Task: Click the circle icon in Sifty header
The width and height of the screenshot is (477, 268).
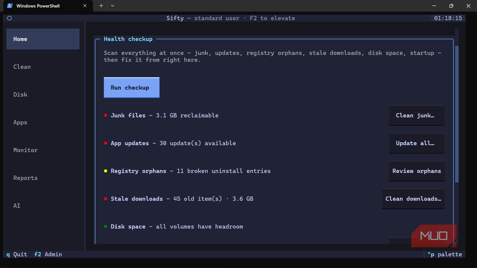Action: tap(10, 18)
